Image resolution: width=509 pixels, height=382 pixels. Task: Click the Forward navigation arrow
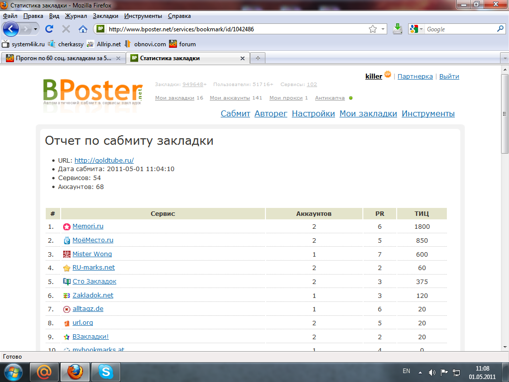25,29
